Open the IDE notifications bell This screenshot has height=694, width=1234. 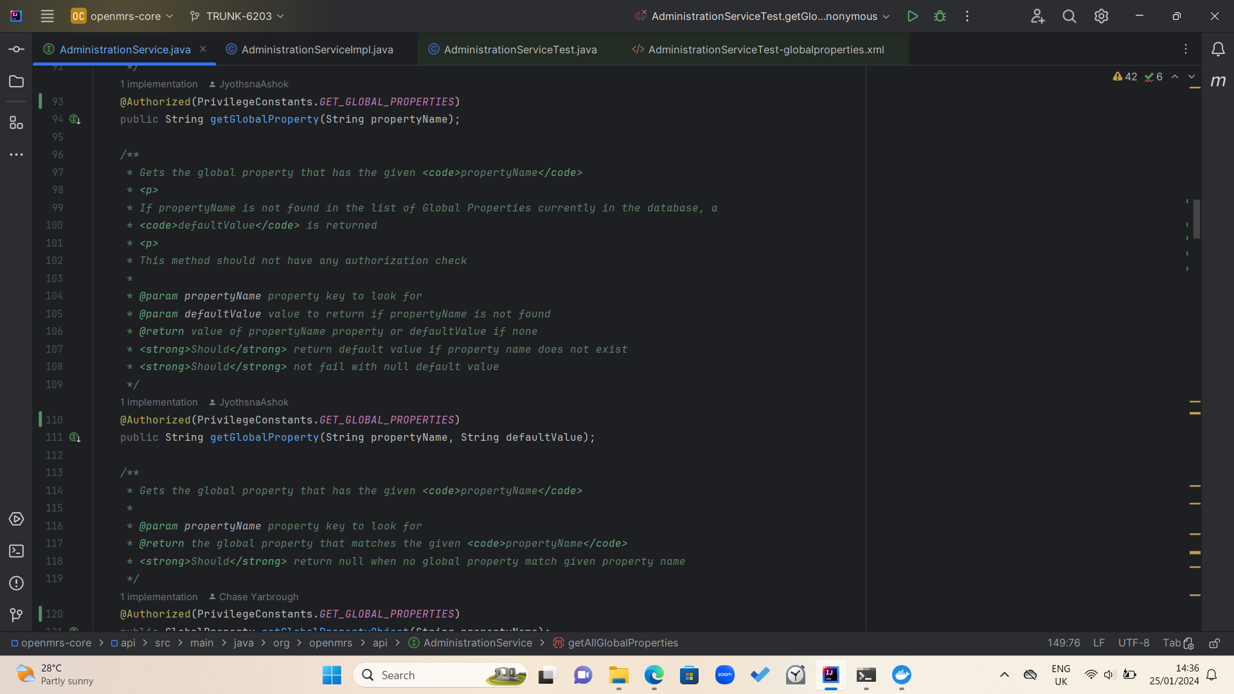click(1218, 49)
